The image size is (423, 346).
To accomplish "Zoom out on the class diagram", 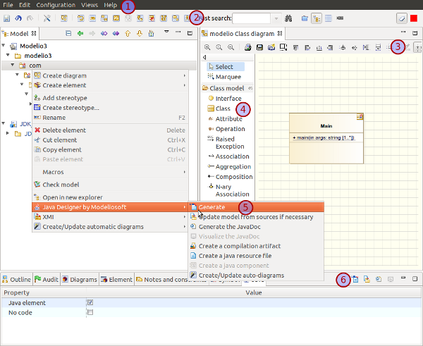I will 231,47.
